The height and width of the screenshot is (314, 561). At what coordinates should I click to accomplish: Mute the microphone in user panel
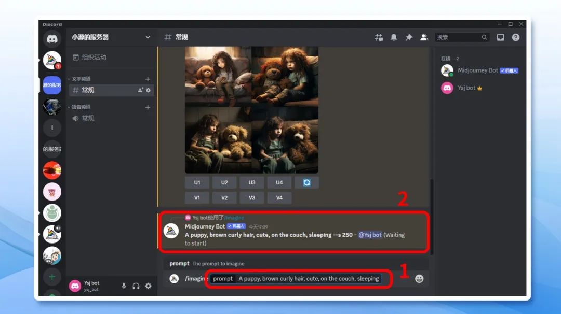point(124,286)
